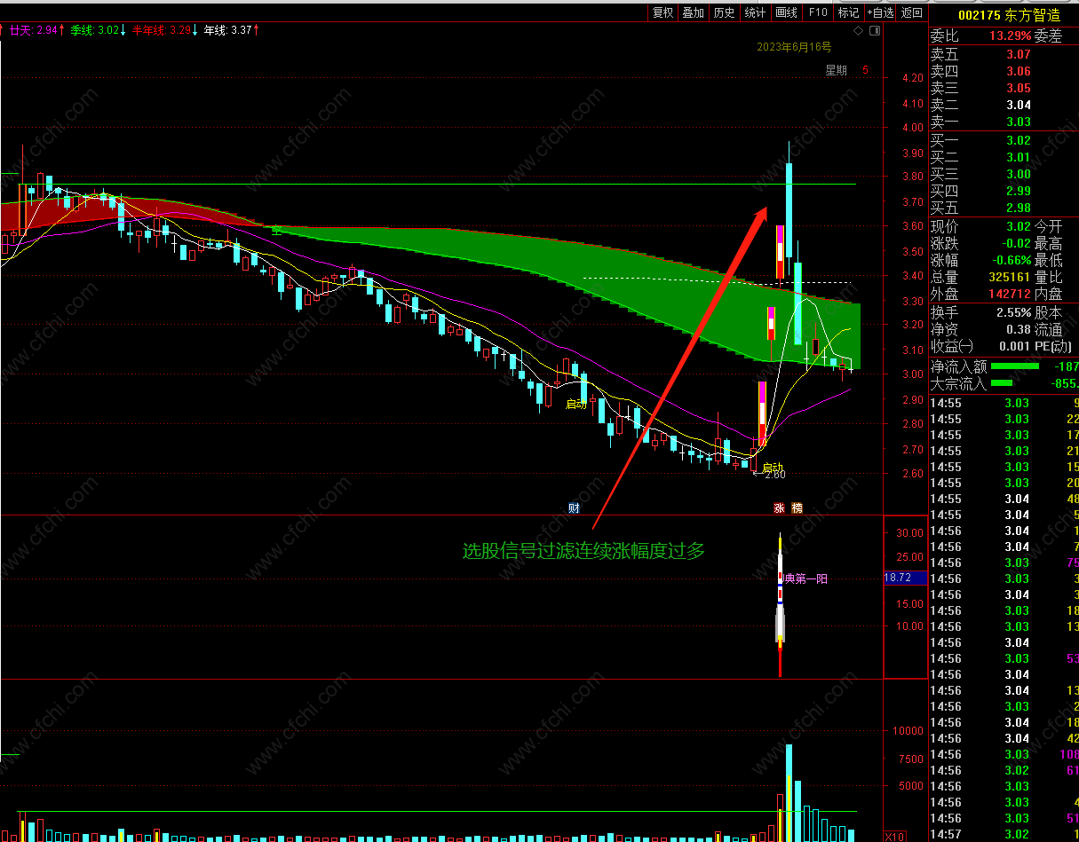Image resolution: width=1079 pixels, height=842 pixels.
Task: Click the 卖四 price 3.06
Action: coord(1018,72)
